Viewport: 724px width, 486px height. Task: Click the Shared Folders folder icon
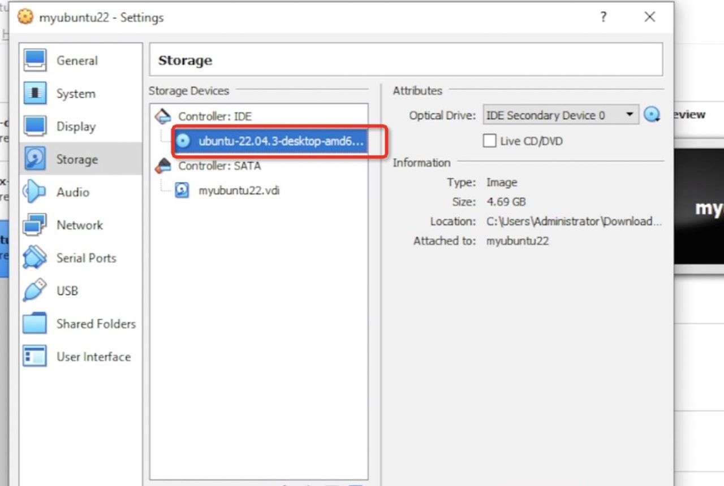[x=35, y=323]
